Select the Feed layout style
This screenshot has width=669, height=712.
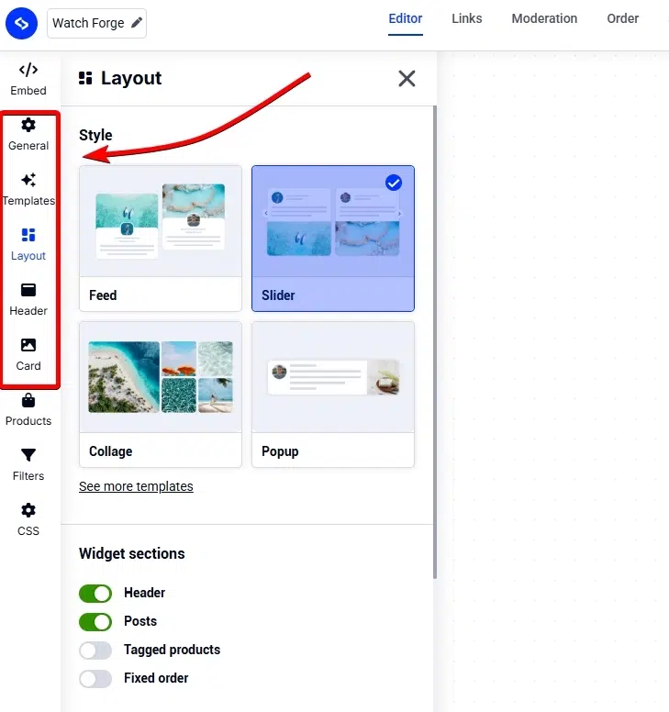coord(161,239)
